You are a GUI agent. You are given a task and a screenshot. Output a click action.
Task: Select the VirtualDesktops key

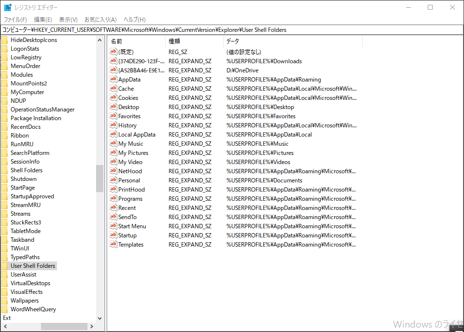coord(30,283)
